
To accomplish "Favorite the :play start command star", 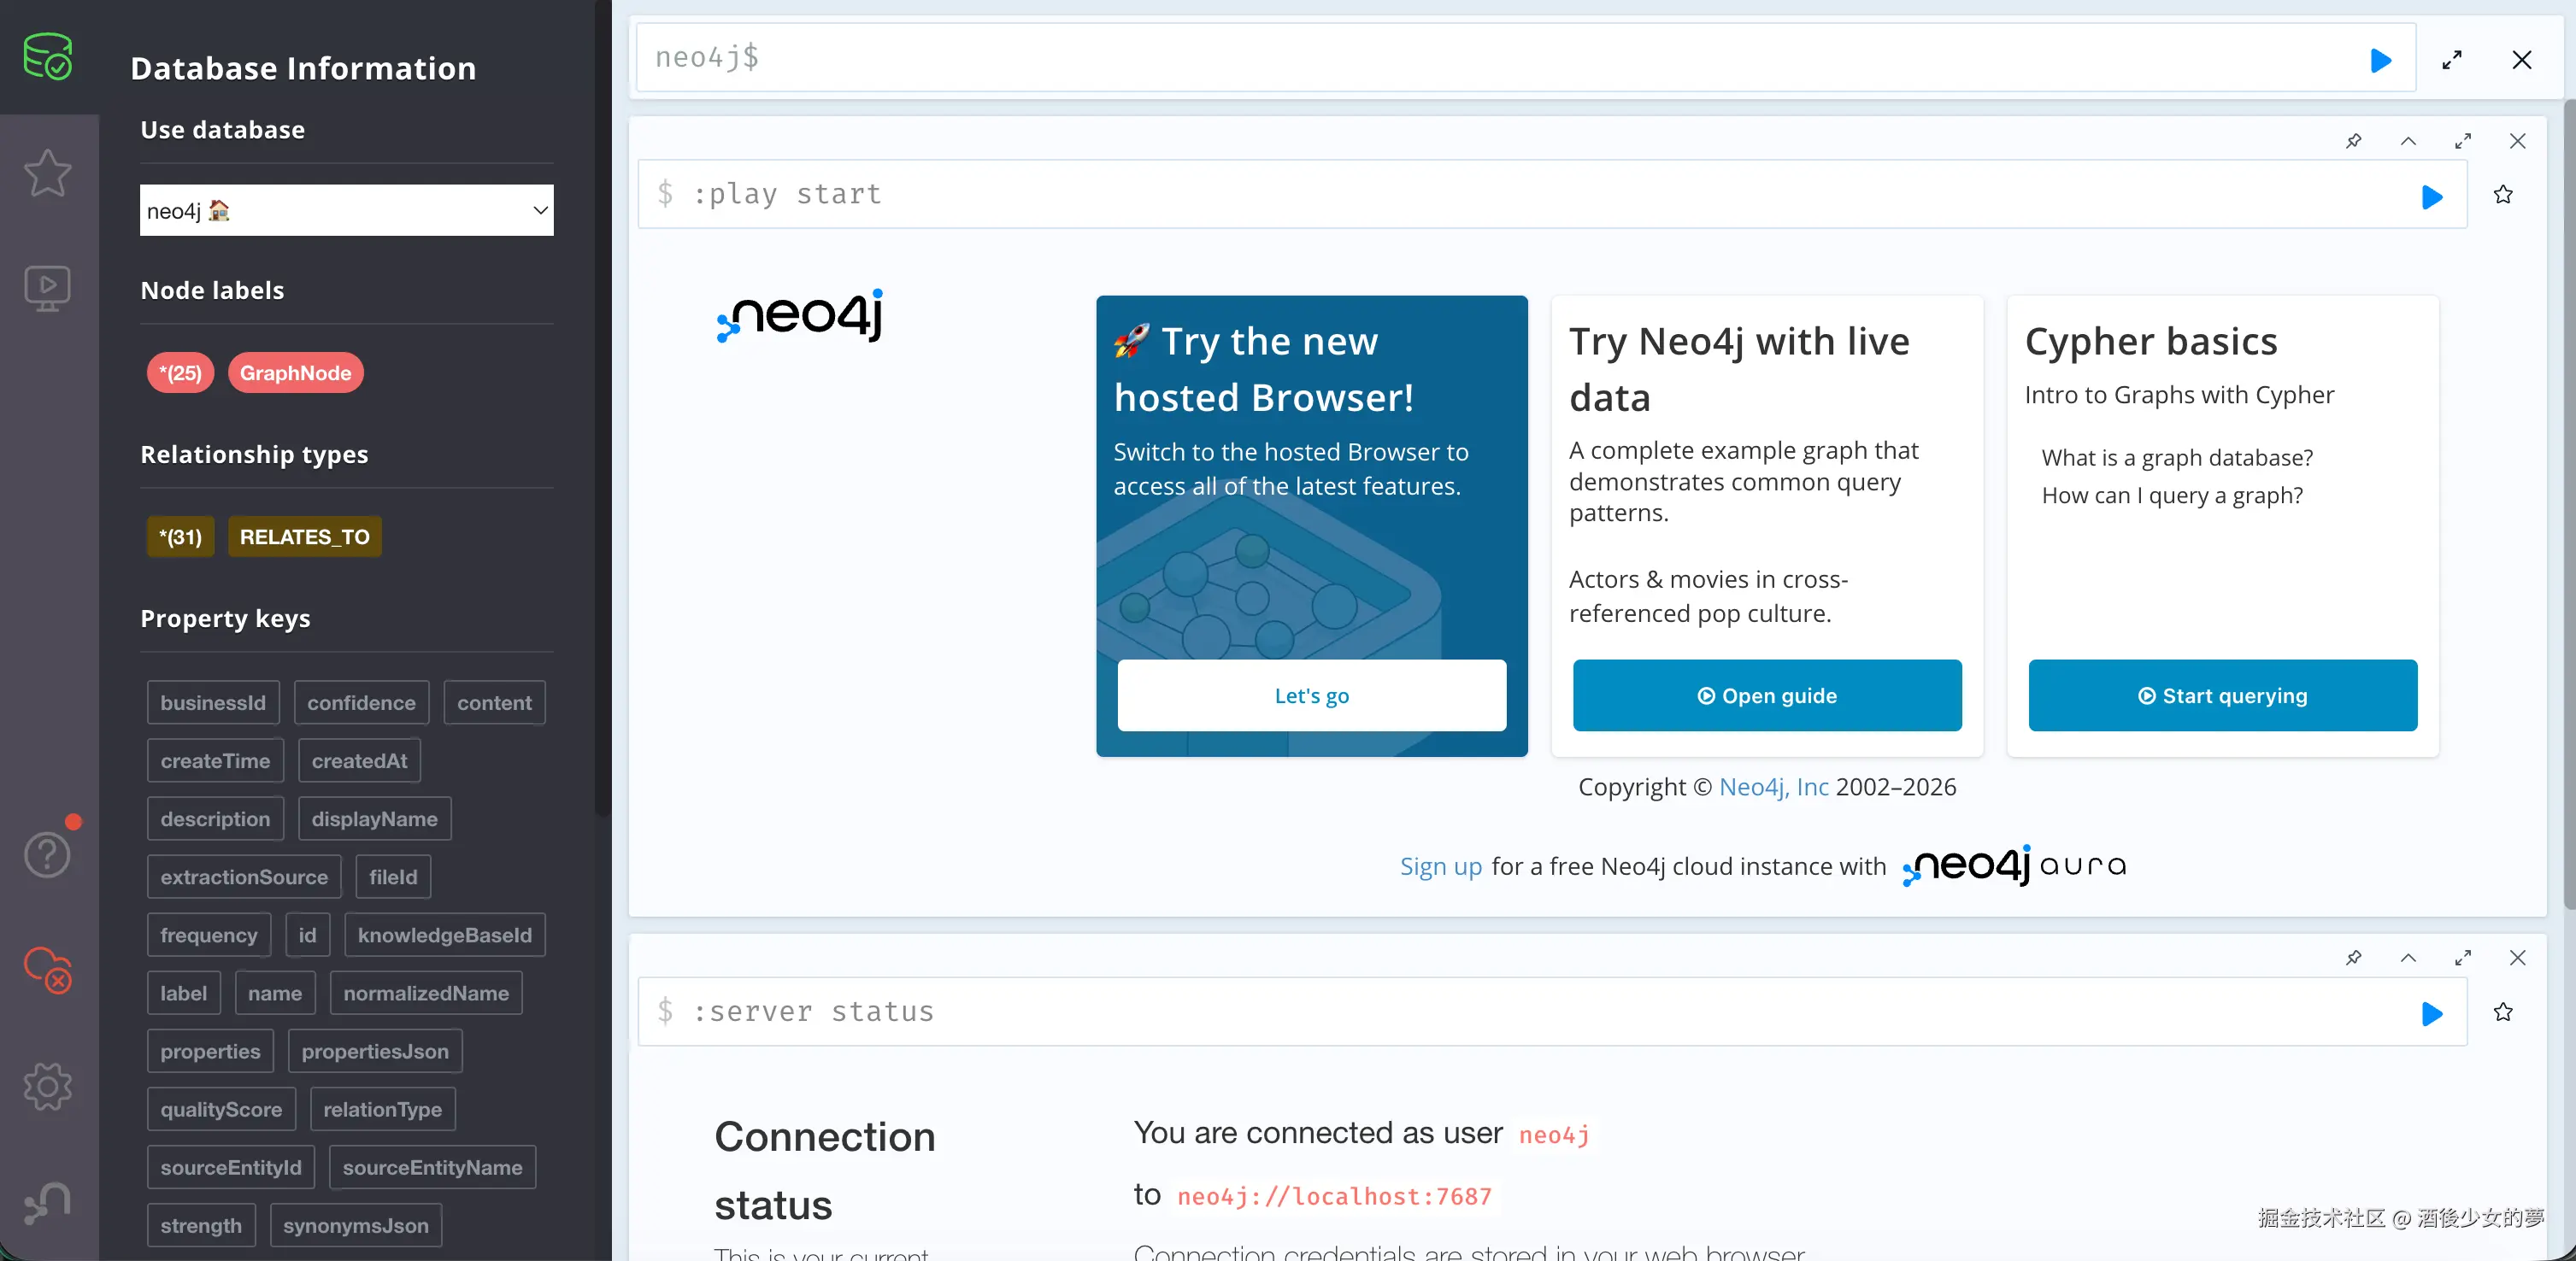I will [2503, 195].
